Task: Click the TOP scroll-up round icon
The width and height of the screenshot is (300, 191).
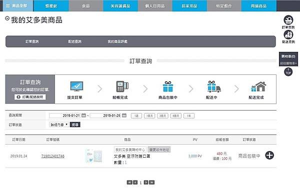Action: (x=288, y=72)
